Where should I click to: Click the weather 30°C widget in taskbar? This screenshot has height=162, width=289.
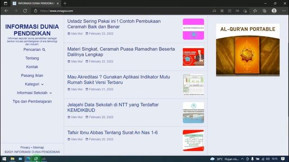coord(224,159)
